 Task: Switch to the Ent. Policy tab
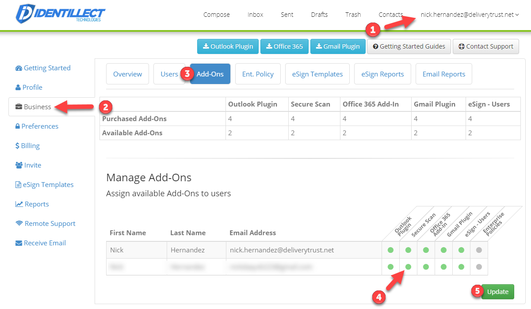click(258, 74)
